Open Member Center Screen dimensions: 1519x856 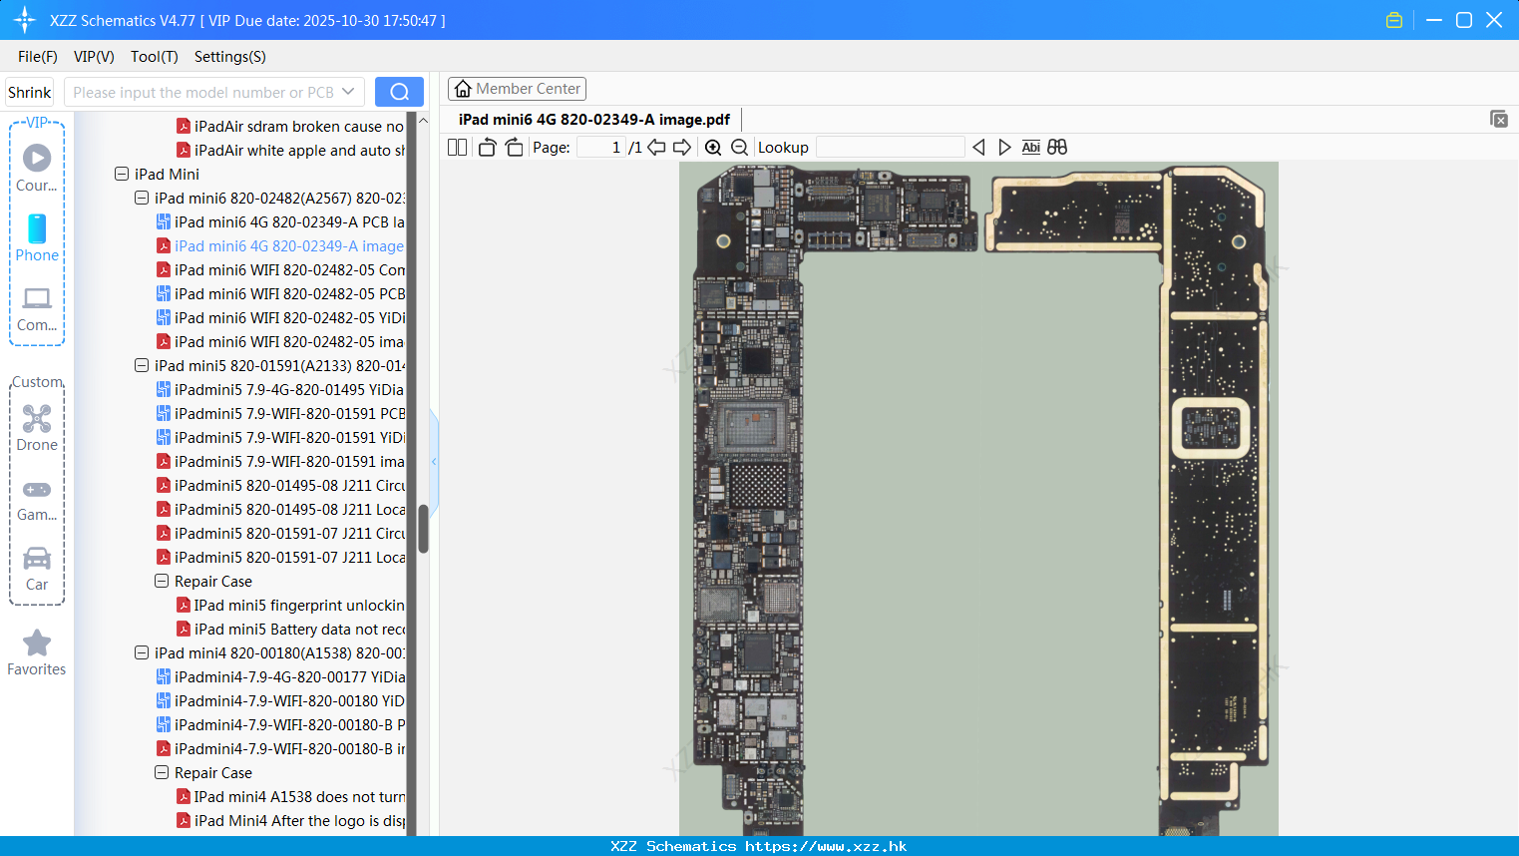[517, 89]
